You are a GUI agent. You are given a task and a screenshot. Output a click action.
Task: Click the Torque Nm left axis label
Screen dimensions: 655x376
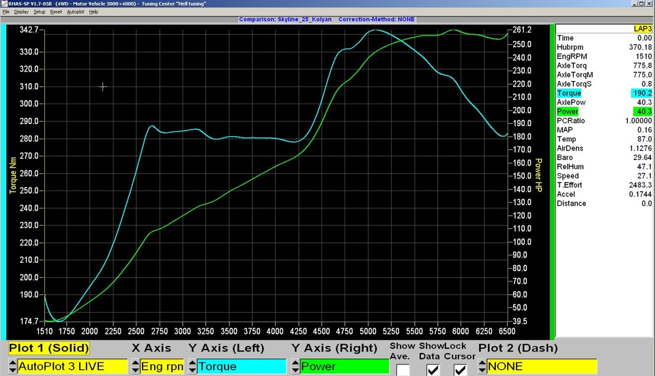[x=13, y=175]
